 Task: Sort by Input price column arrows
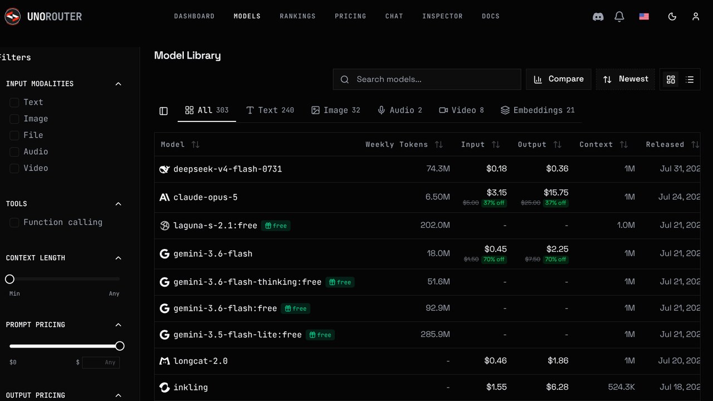[496, 145]
